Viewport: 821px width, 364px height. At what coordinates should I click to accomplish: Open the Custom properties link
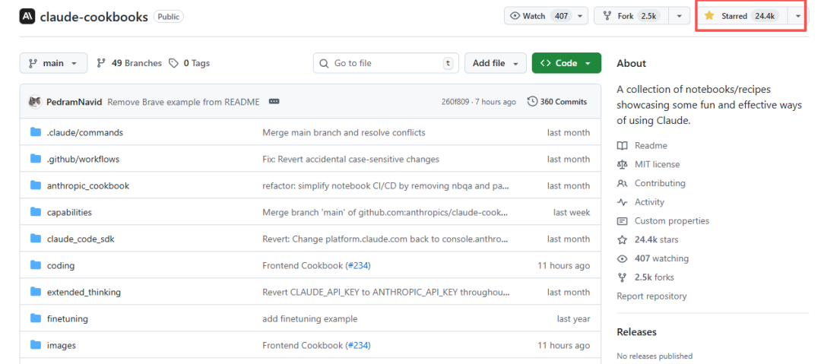672,221
